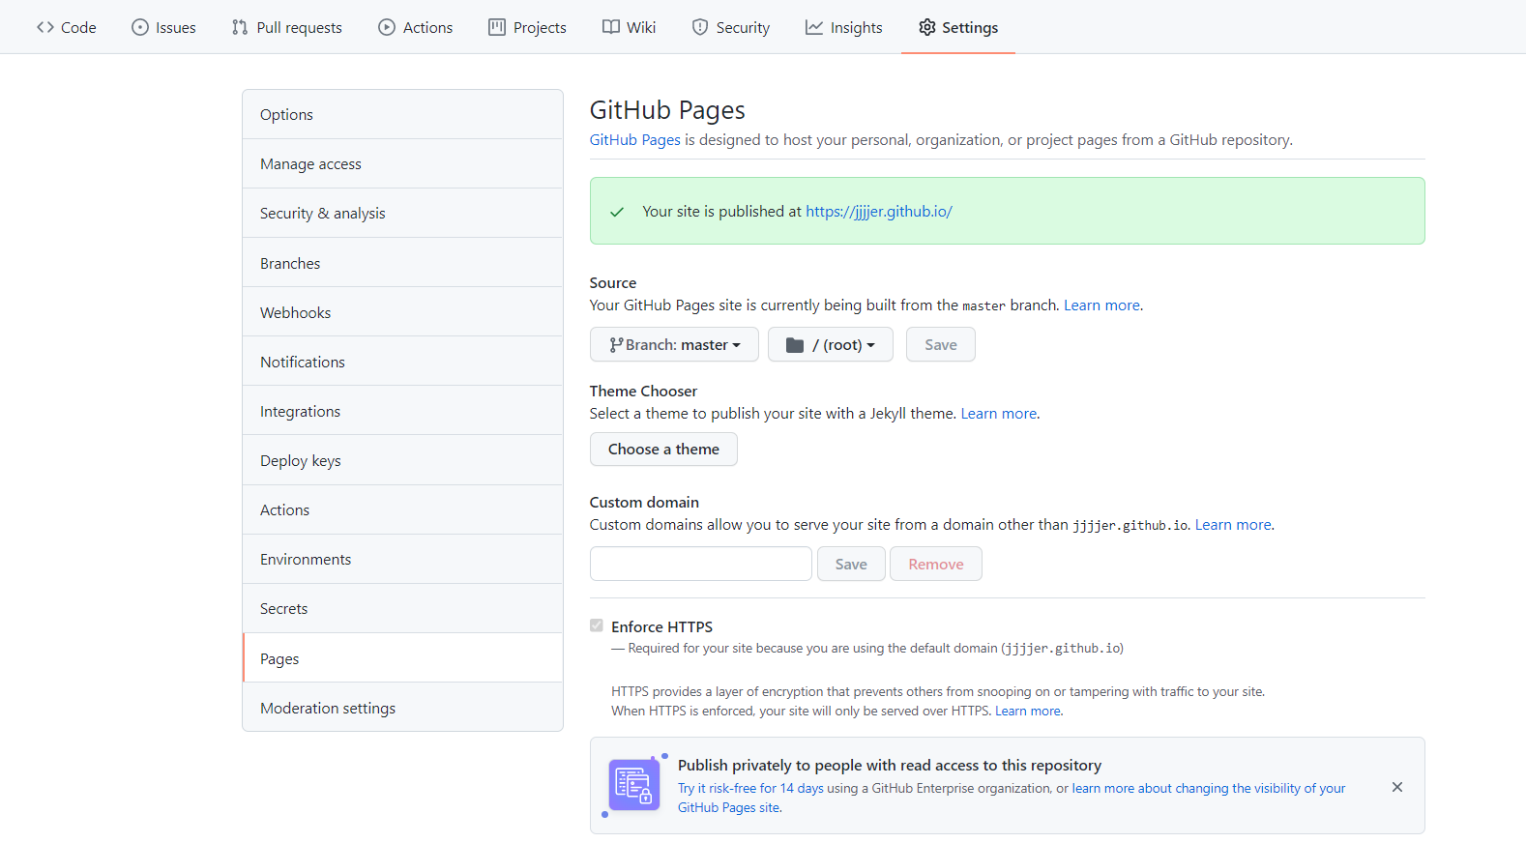Click the Choose a theme button
The height and width of the screenshot is (843, 1526).
click(x=663, y=449)
